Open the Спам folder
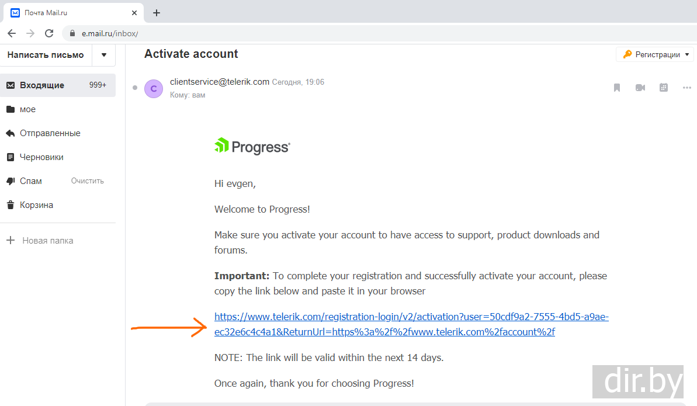 (x=30, y=181)
